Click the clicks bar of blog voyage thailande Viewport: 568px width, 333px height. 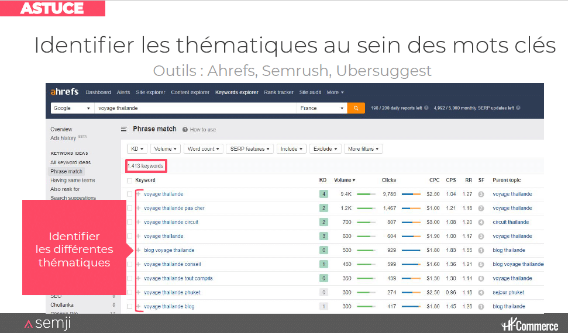click(x=411, y=251)
